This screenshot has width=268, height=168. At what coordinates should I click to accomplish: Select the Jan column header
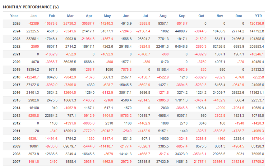[x=33, y=16]
